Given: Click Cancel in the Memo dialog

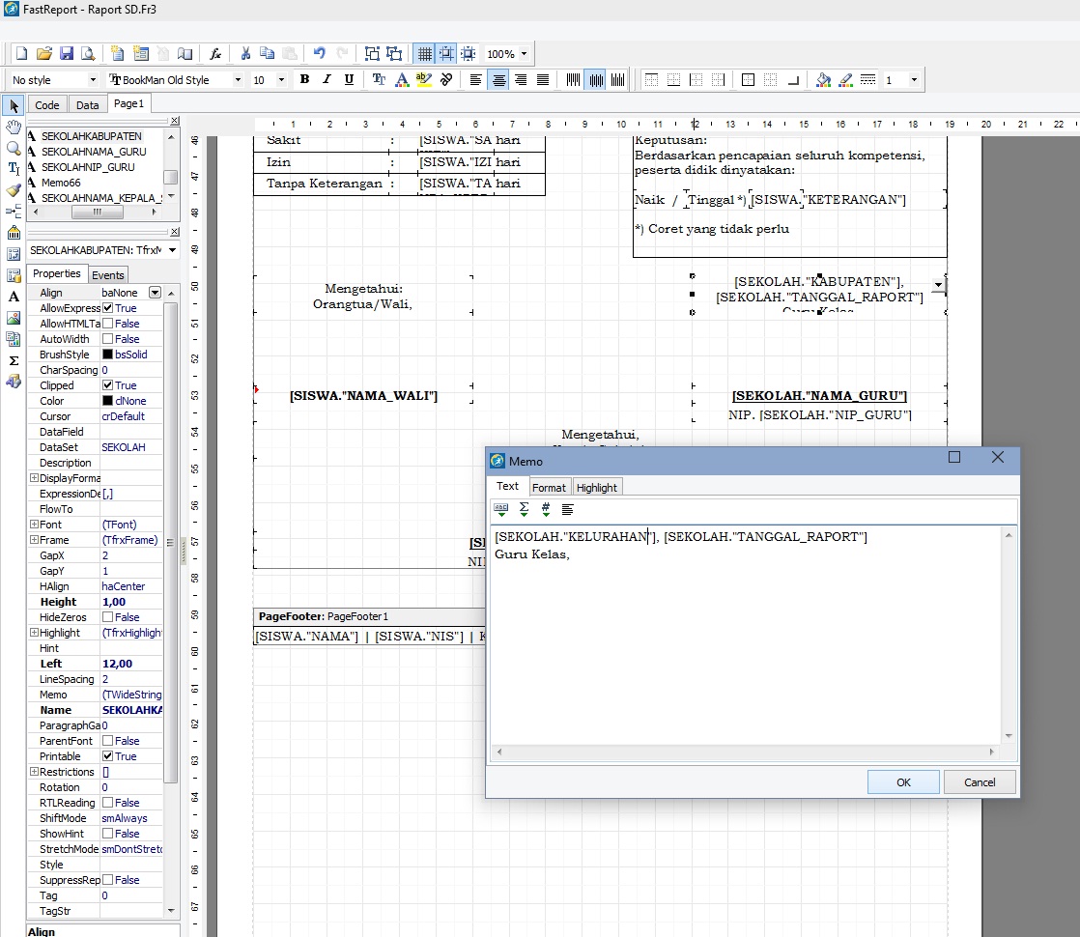Looking at the screenshot, I should click(980, 782).
